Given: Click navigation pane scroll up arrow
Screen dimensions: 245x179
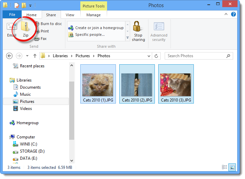Looking at the screenshot, I should [x=72, y=66].
